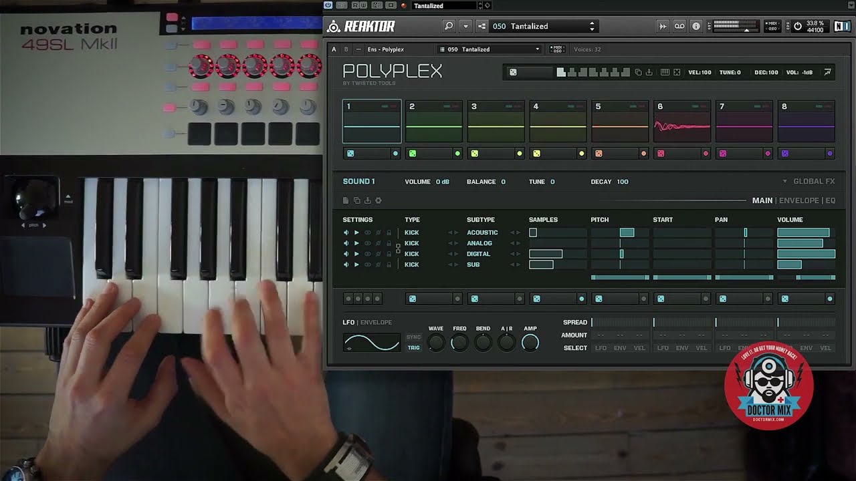856x481 pixels.
Task: Click the play icon on the ACOUSTIC kick row
Action: click(356, 232)
